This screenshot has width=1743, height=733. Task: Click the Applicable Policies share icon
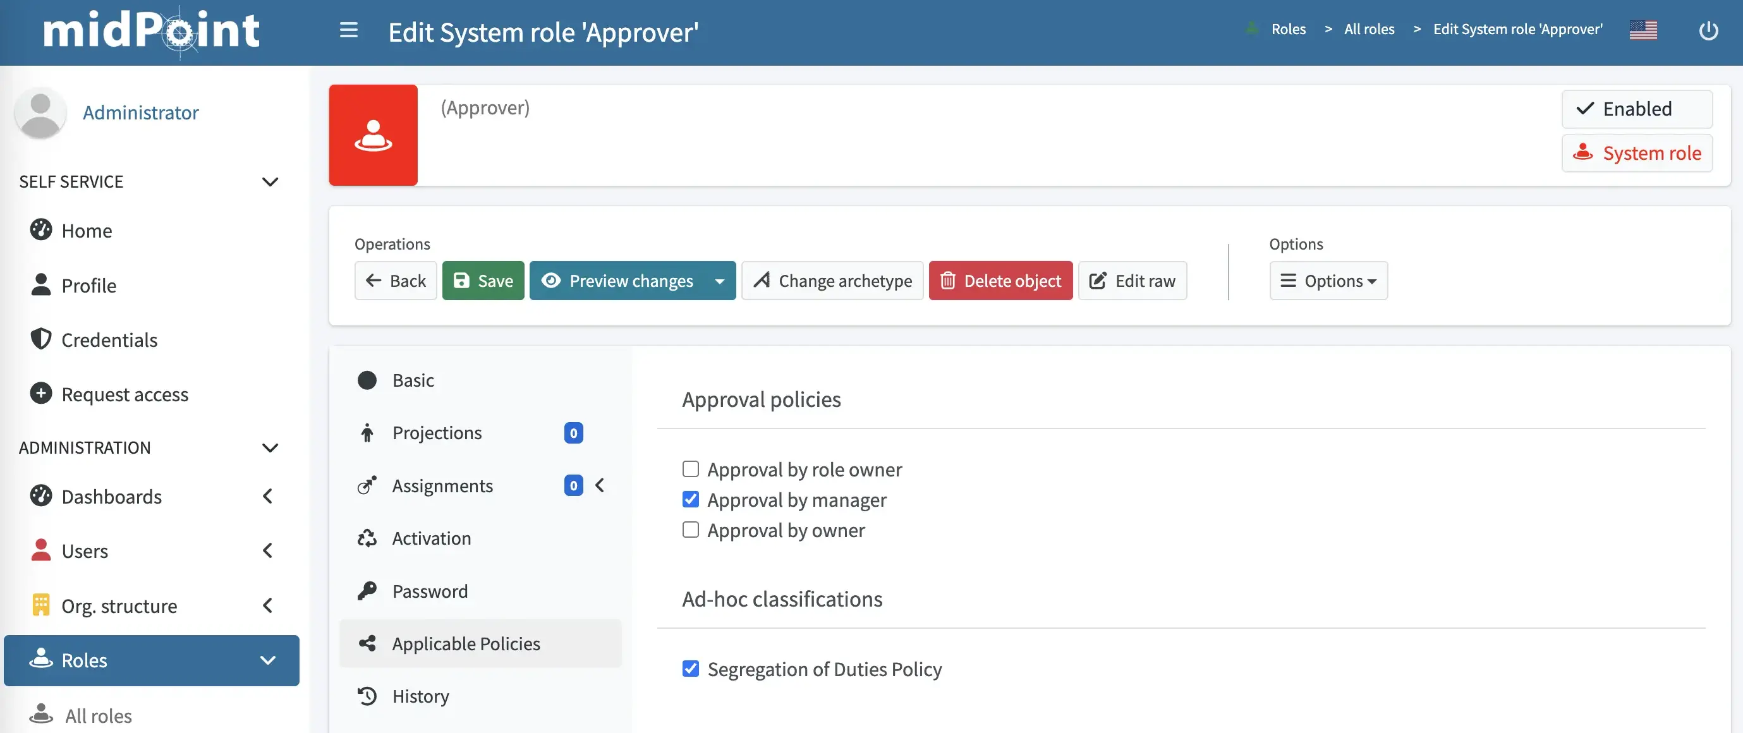[367, 643]
